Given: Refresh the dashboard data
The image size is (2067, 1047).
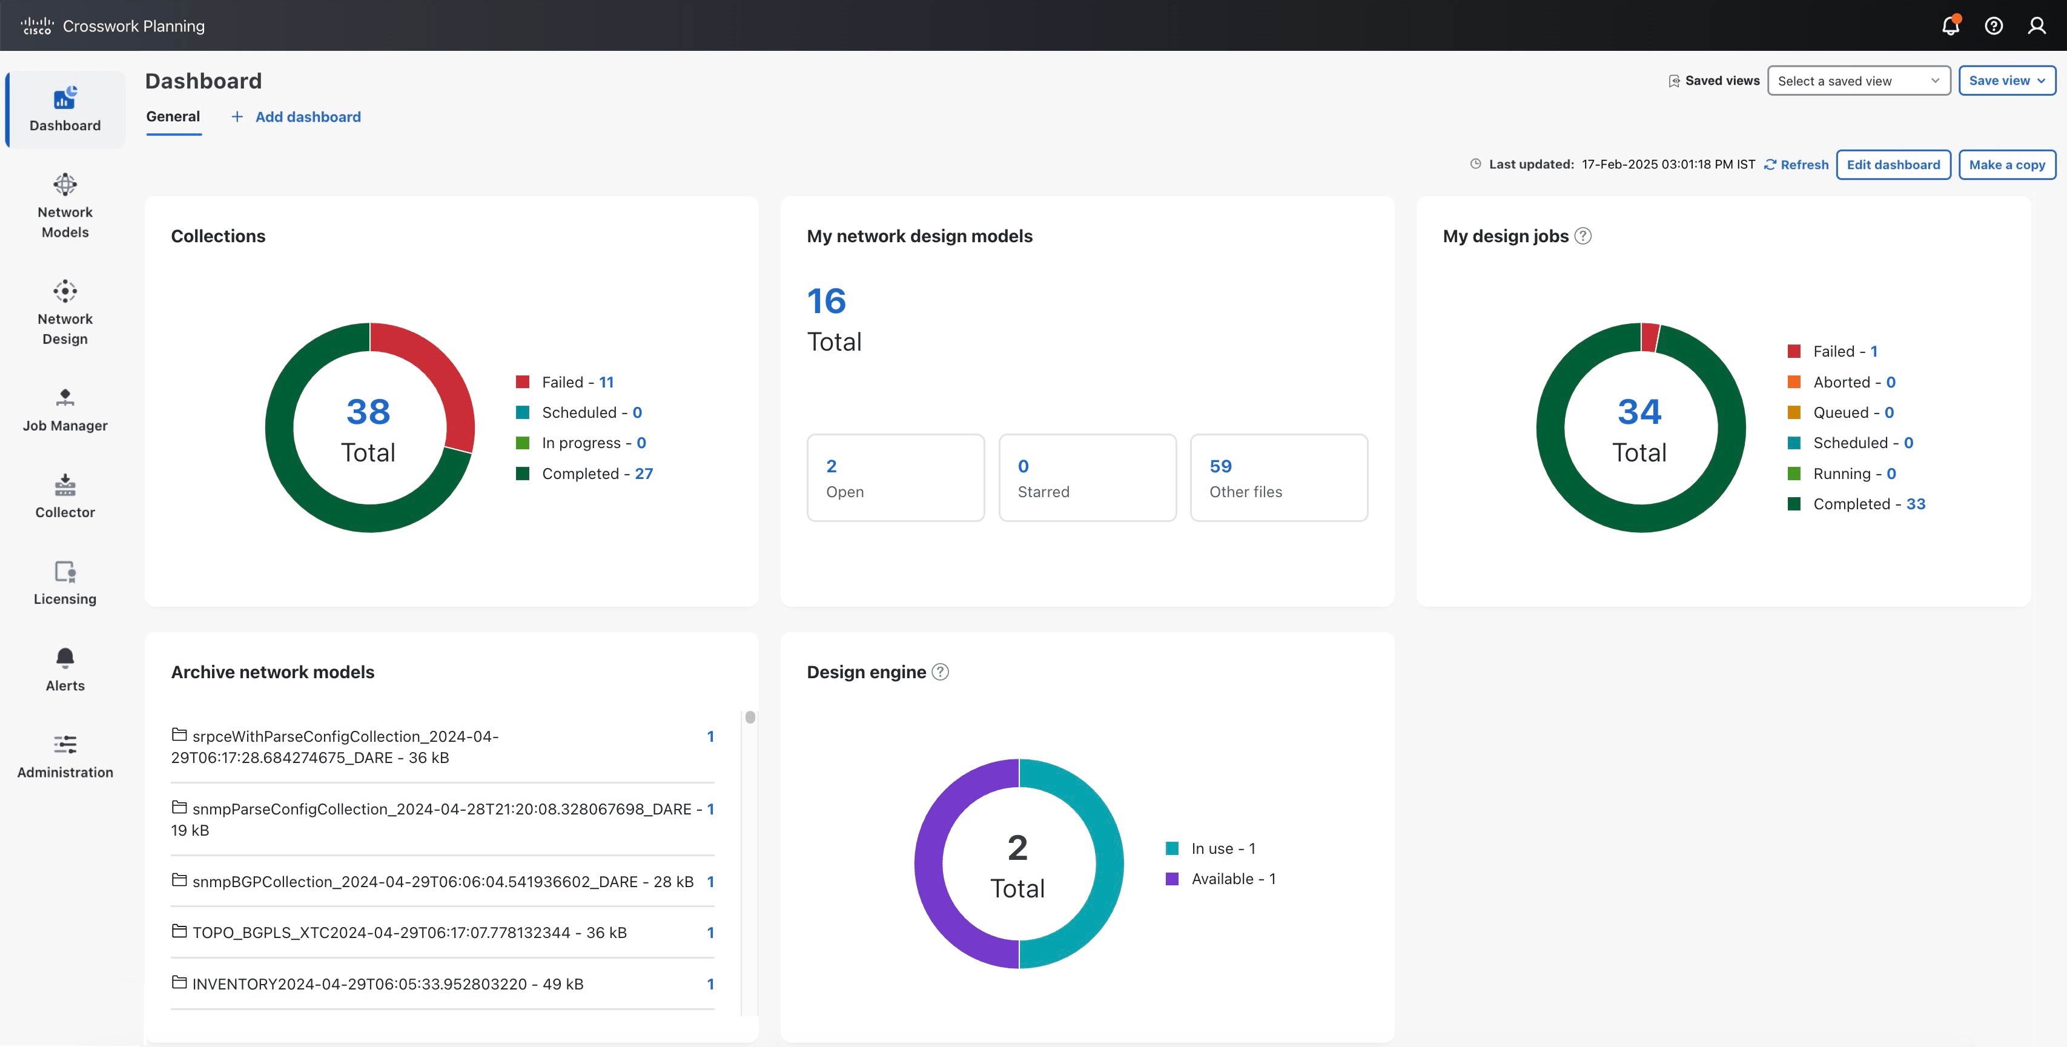Looking at the screenshot, I should [1797, 165].
